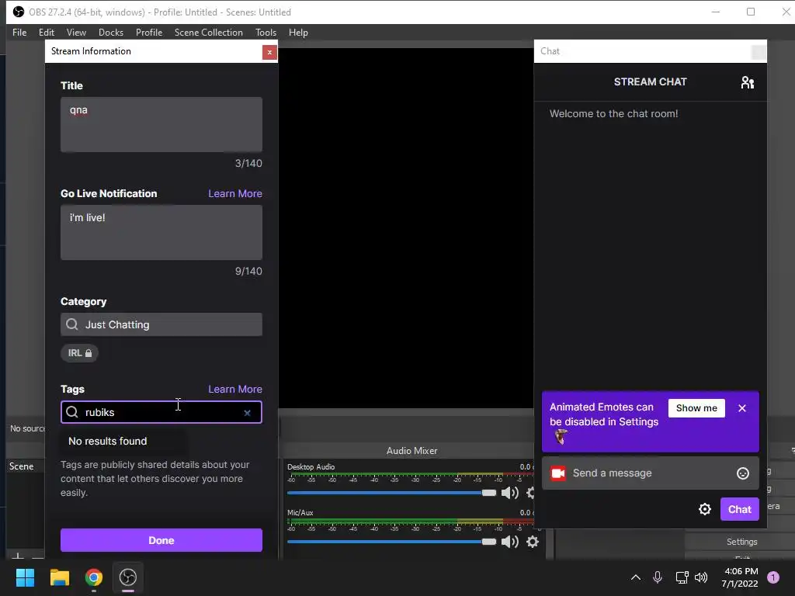Open the notification count badge

coord(773,577)
